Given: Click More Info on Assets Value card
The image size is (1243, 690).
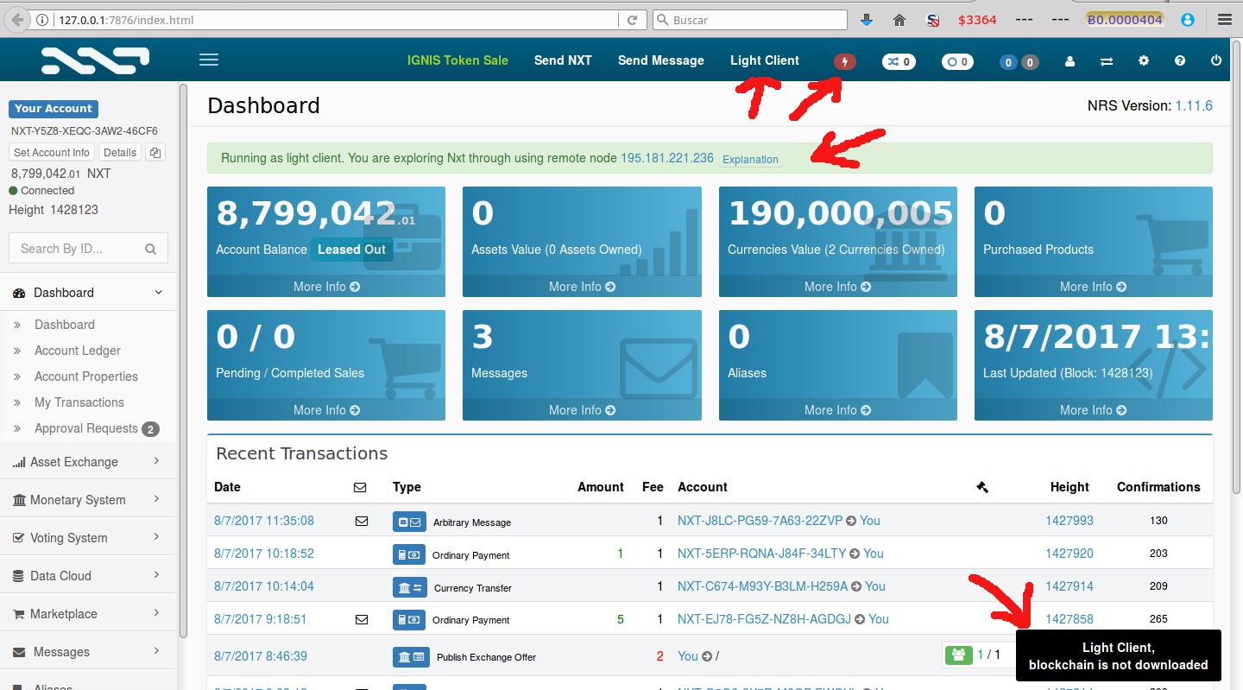Looking at the screenshot, I should tap(582, 287).
